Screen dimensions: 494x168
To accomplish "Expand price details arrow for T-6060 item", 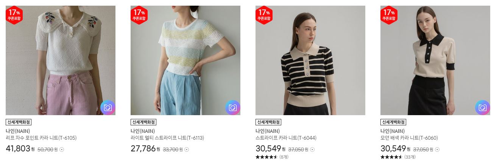I will pos(437,150).
